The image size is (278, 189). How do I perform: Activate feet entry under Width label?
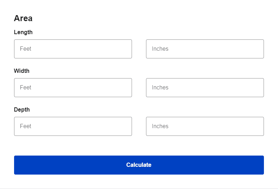click(x=73, y=88)
